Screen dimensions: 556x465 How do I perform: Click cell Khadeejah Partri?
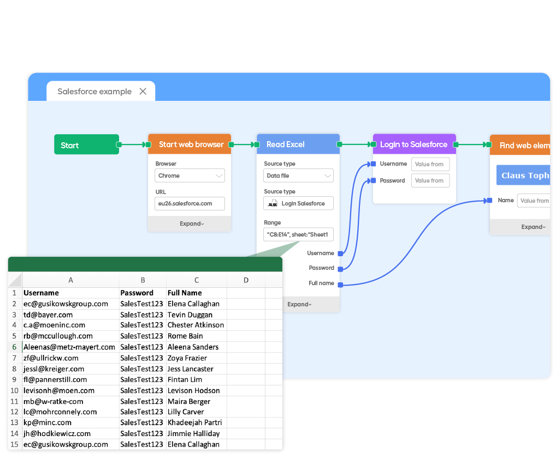197,422
